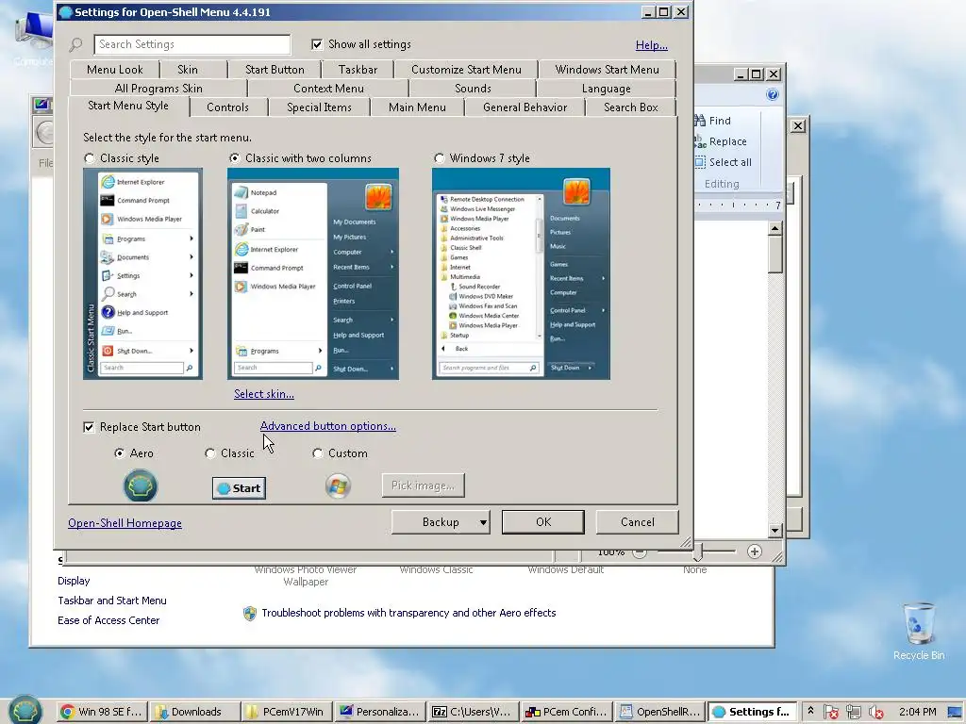Open Backup button dropdown arrow
Screen dimensions: 966x724
point(483,522)
